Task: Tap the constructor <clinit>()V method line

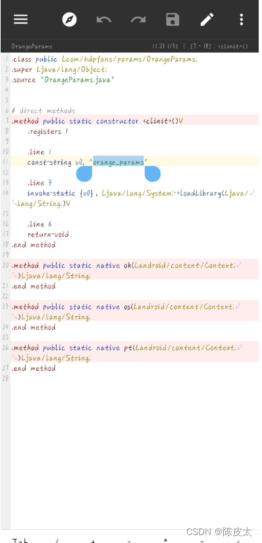Action: (x=97, y=121)
